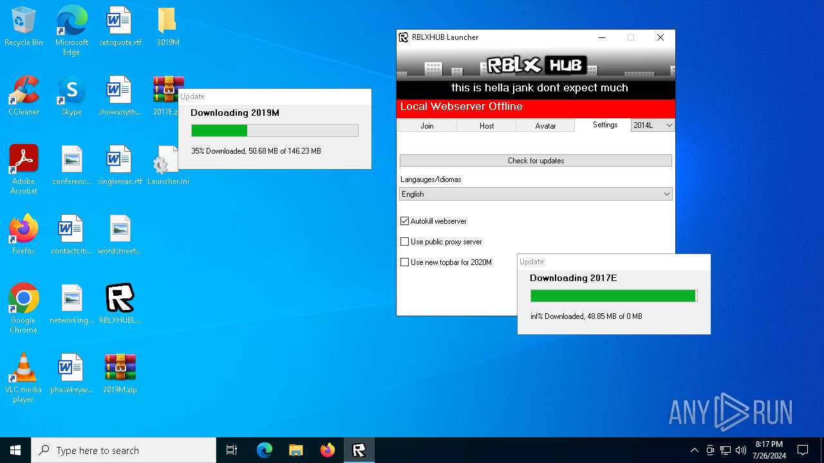Open File Explorer from the taskbar
The image size is (824, 463).
(x=295, y=450)
